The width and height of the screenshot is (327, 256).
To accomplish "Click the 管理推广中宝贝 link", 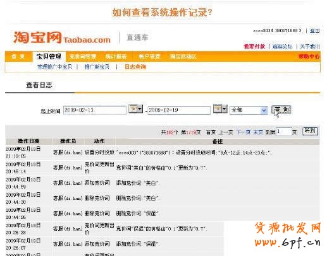I will [54, 67].
